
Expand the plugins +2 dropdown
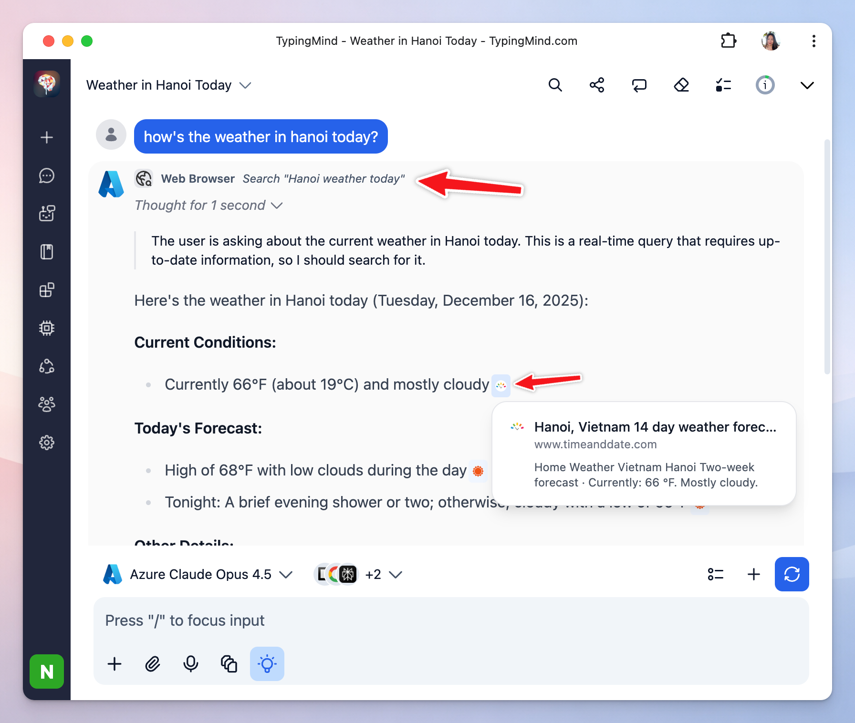tap(384, 575)
